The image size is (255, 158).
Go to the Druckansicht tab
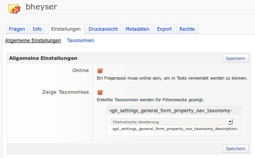tap(102, 29)
